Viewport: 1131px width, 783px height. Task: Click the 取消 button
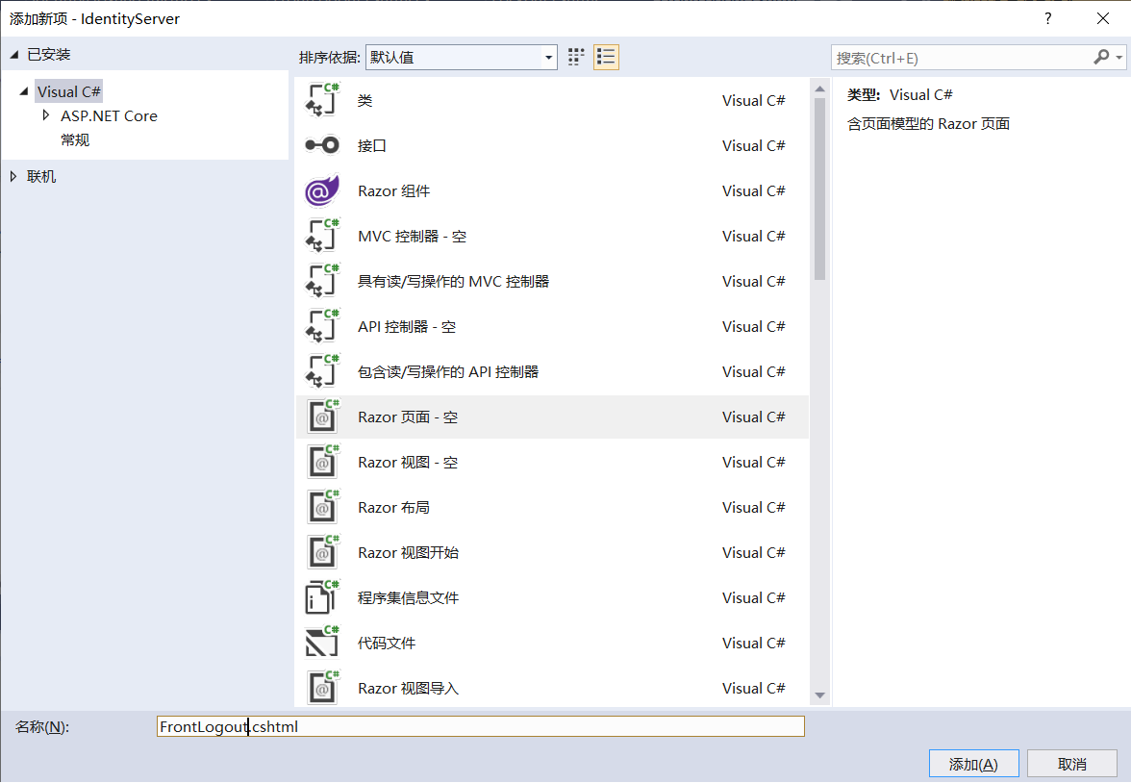(x=1071, y=764)
